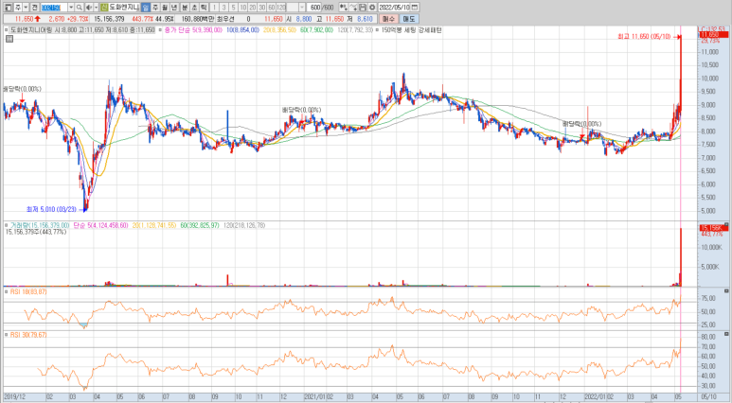Click the magnifier stock search icon
Viewport: 732px width, 403px height.
pos(80,8)
